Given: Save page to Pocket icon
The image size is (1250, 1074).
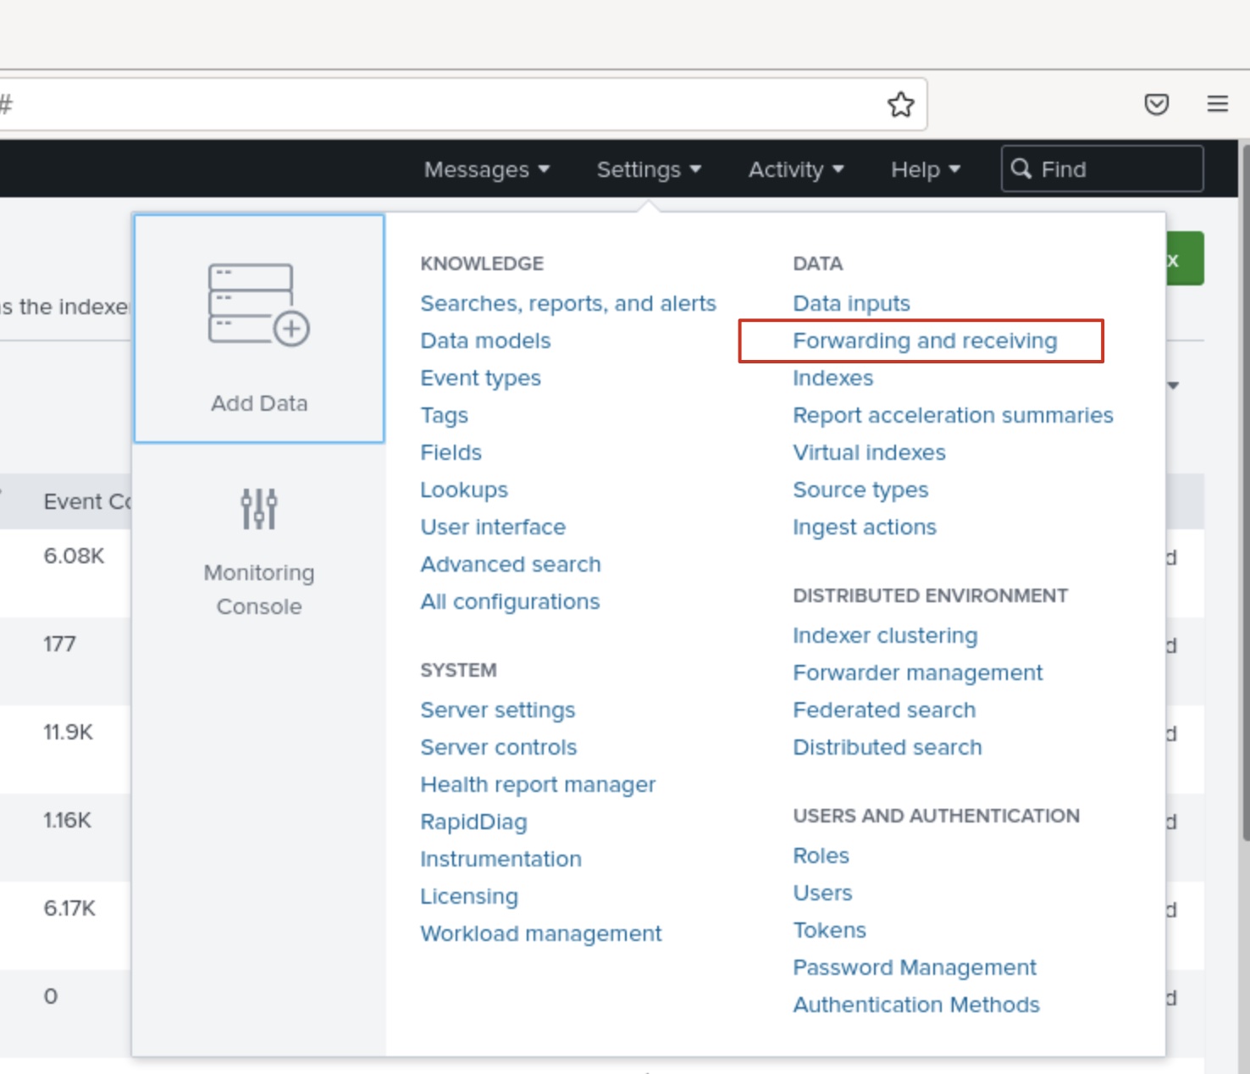Looking at the screenshot, I should pyautogui.click(x=1157, y=104).
